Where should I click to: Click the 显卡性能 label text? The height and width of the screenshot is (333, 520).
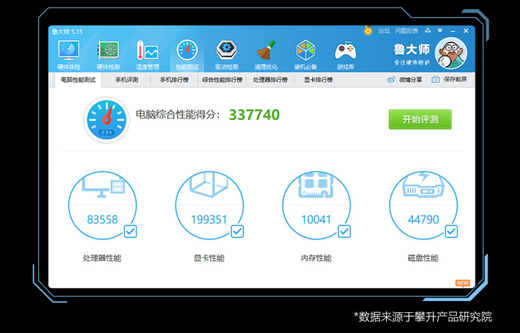click(209, 258)
